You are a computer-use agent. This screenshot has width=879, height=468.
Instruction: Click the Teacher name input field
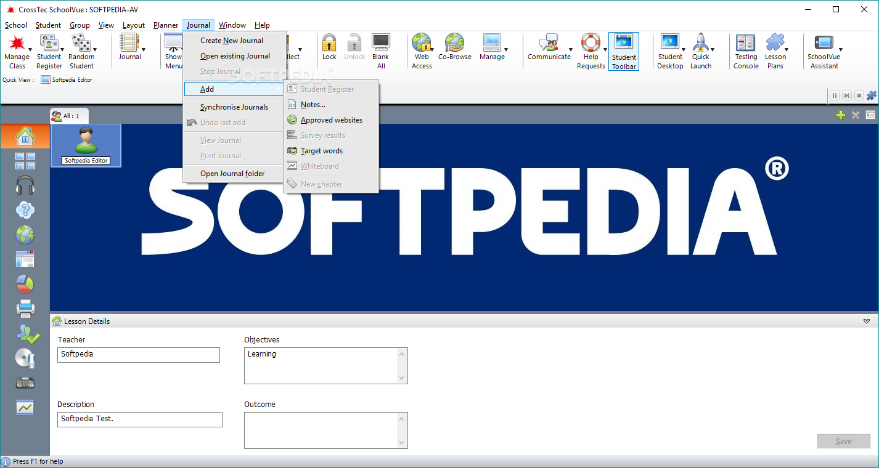[x=139, y=355]
